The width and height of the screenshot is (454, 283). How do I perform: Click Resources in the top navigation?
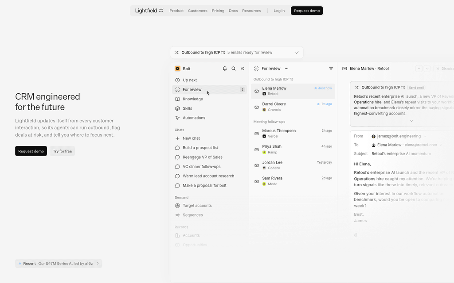coord(251,11)
